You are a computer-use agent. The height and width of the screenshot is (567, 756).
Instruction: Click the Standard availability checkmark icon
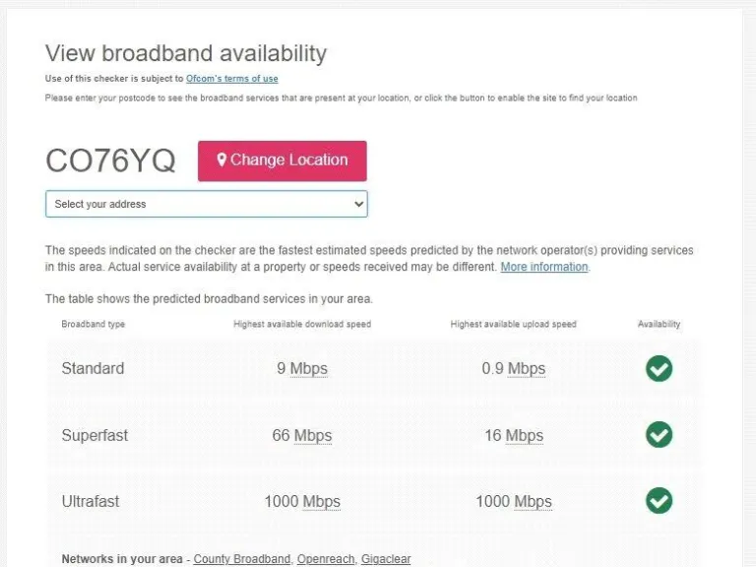659,368
